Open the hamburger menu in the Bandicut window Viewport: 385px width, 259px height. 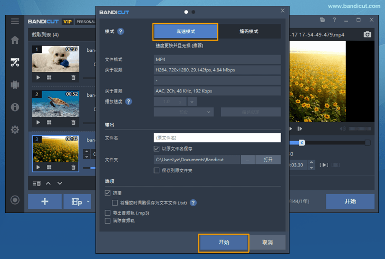[15, 21]
